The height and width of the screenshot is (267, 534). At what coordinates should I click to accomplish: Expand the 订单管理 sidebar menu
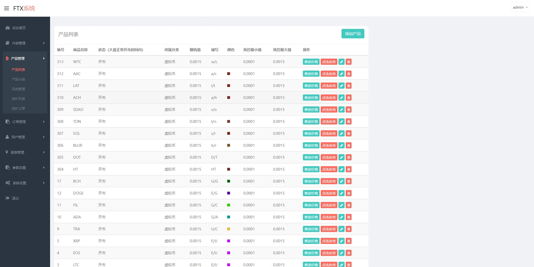25,122
